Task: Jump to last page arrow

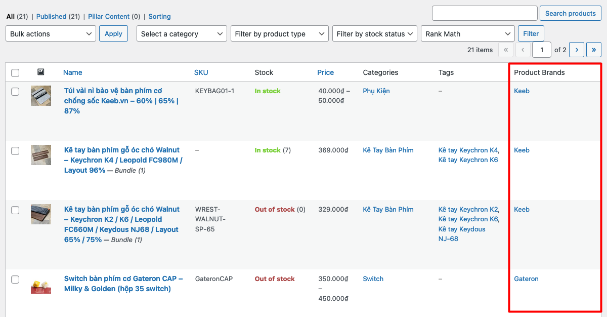Action: (x=593, y=50)
